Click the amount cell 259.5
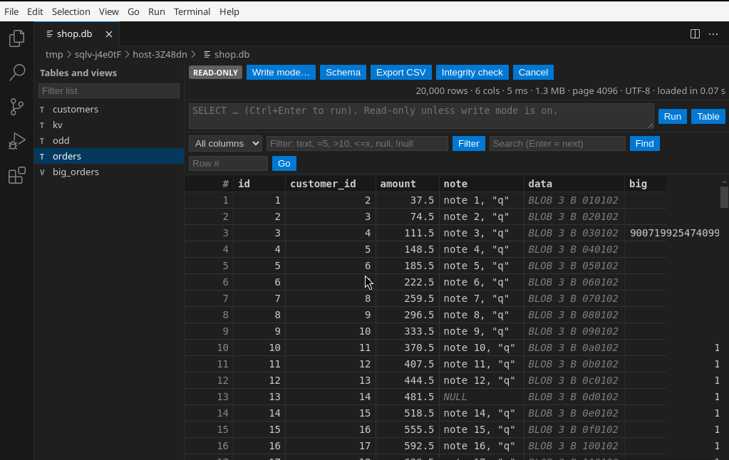The image size is (729, 460). [x=408, y=298]
